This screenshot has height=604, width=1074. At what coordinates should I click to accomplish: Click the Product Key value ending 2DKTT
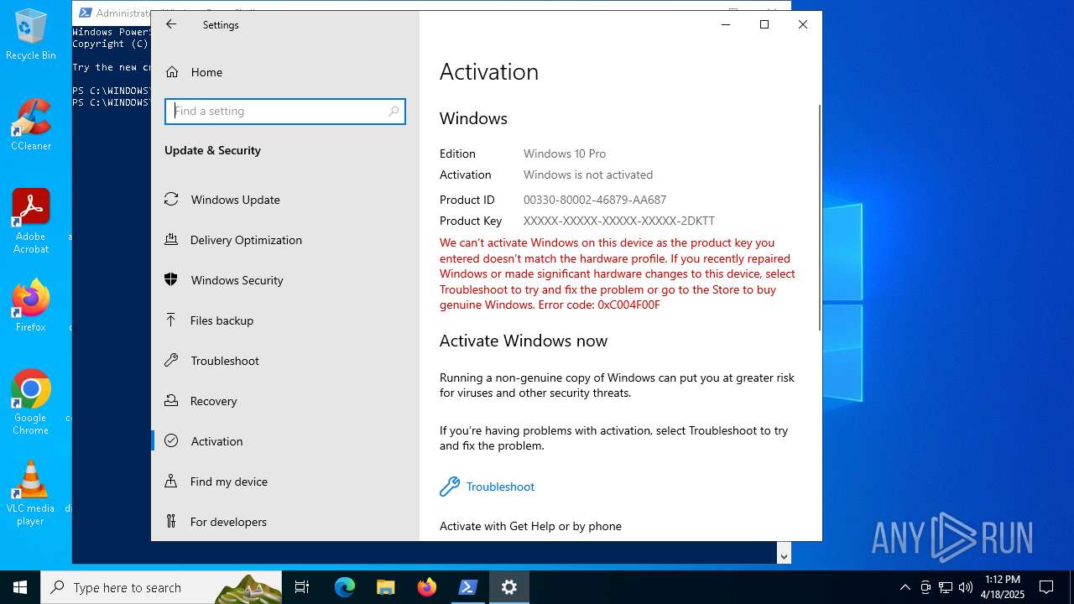tap(619, 221)
